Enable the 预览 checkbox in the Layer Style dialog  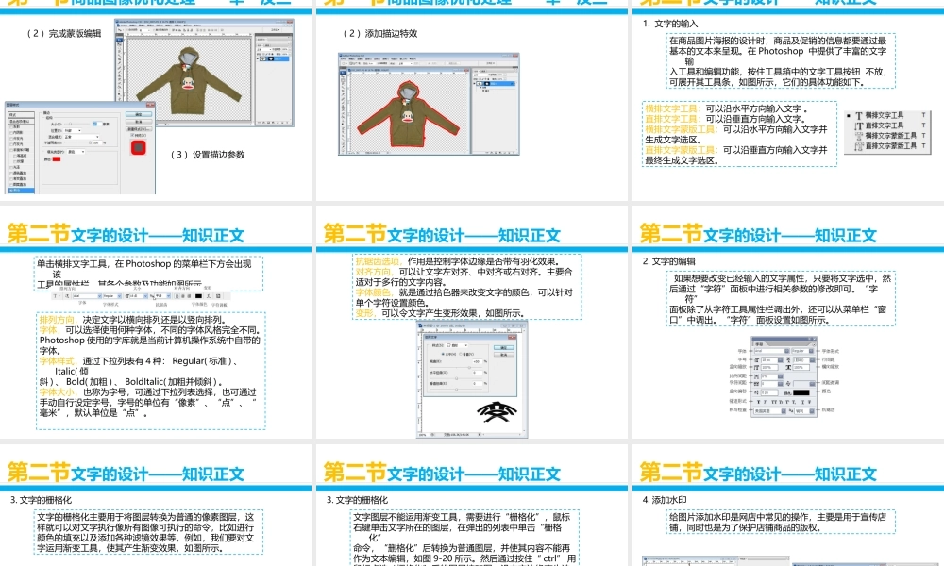pos(133,135)
